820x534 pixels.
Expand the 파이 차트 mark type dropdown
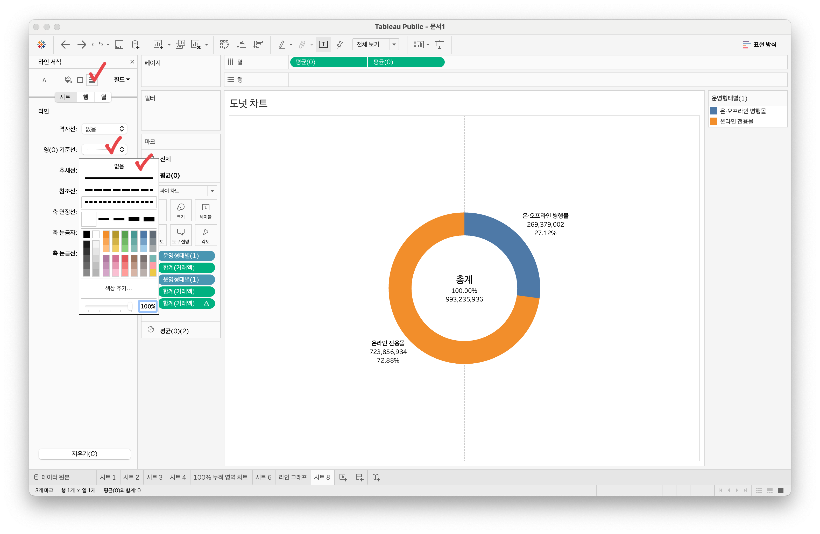tap(212, 191)
